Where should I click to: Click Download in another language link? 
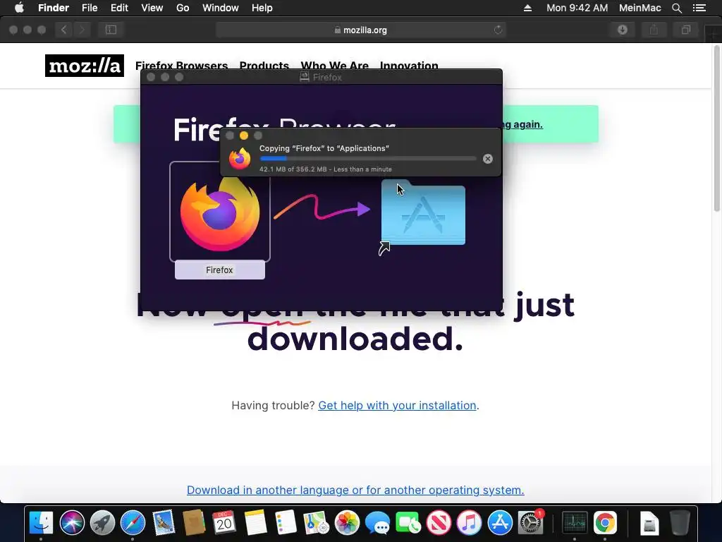(355, 490)
